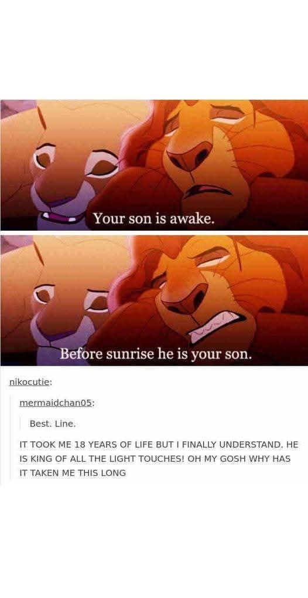Click the word 'awake' in the top caption

point(192,218)
